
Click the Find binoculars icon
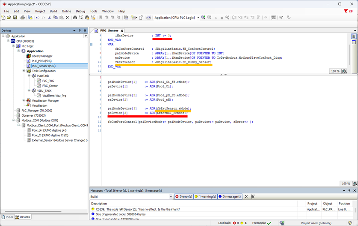(x=75, y=18)
